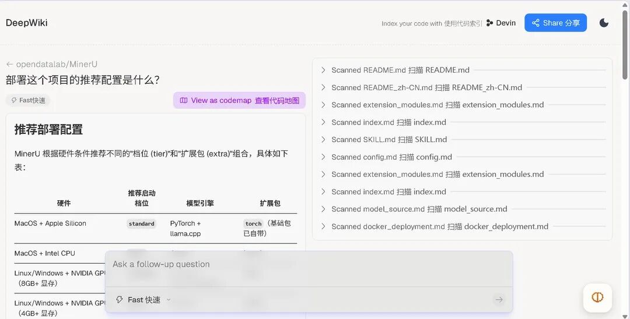Open the Devin link
Image resolution: width=630 pixels, height=319 pixels.
(x=501, y=23)
